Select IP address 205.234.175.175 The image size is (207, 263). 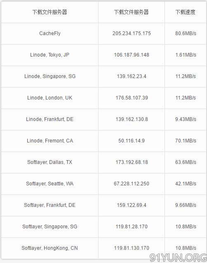click(x=132, y=33)
